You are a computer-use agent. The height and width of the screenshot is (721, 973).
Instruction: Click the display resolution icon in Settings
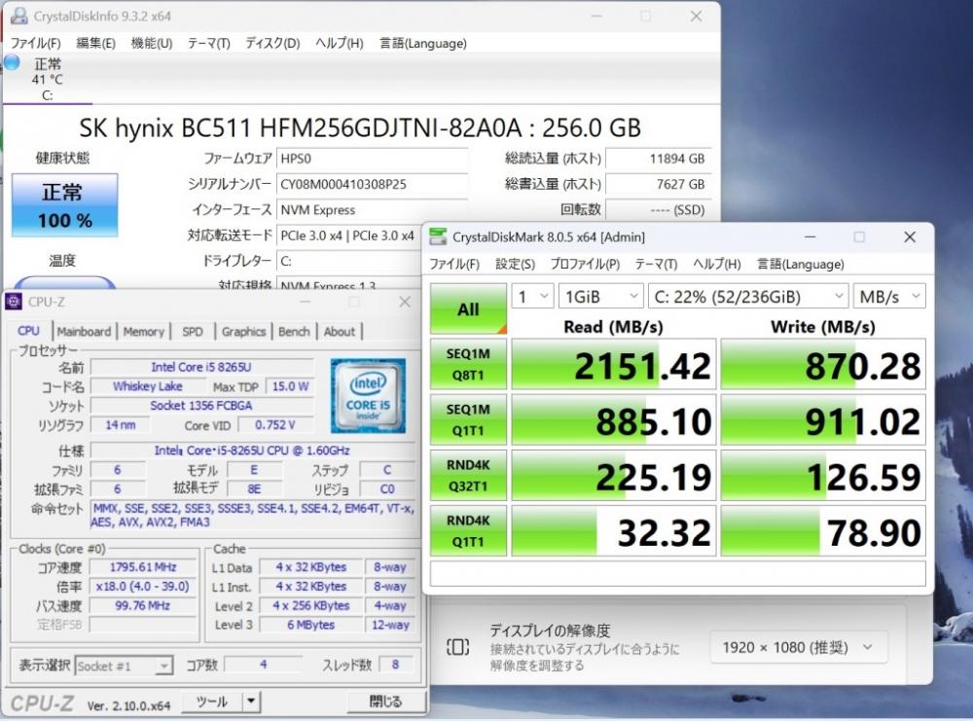tap(457, 647)
